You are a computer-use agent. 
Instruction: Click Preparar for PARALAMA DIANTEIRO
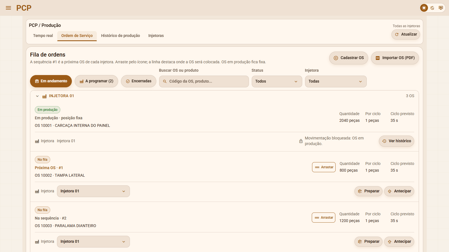point(368,242)
